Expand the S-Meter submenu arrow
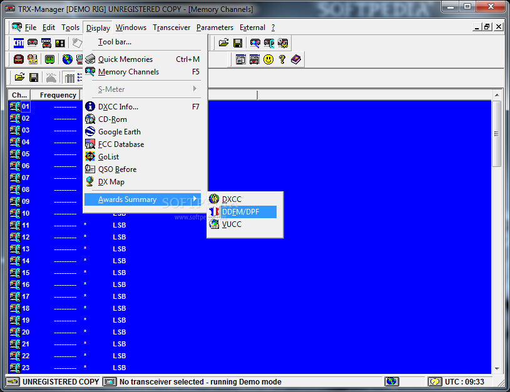The height and width of the screenshot is (392, 510). click(x=195, y=88)
